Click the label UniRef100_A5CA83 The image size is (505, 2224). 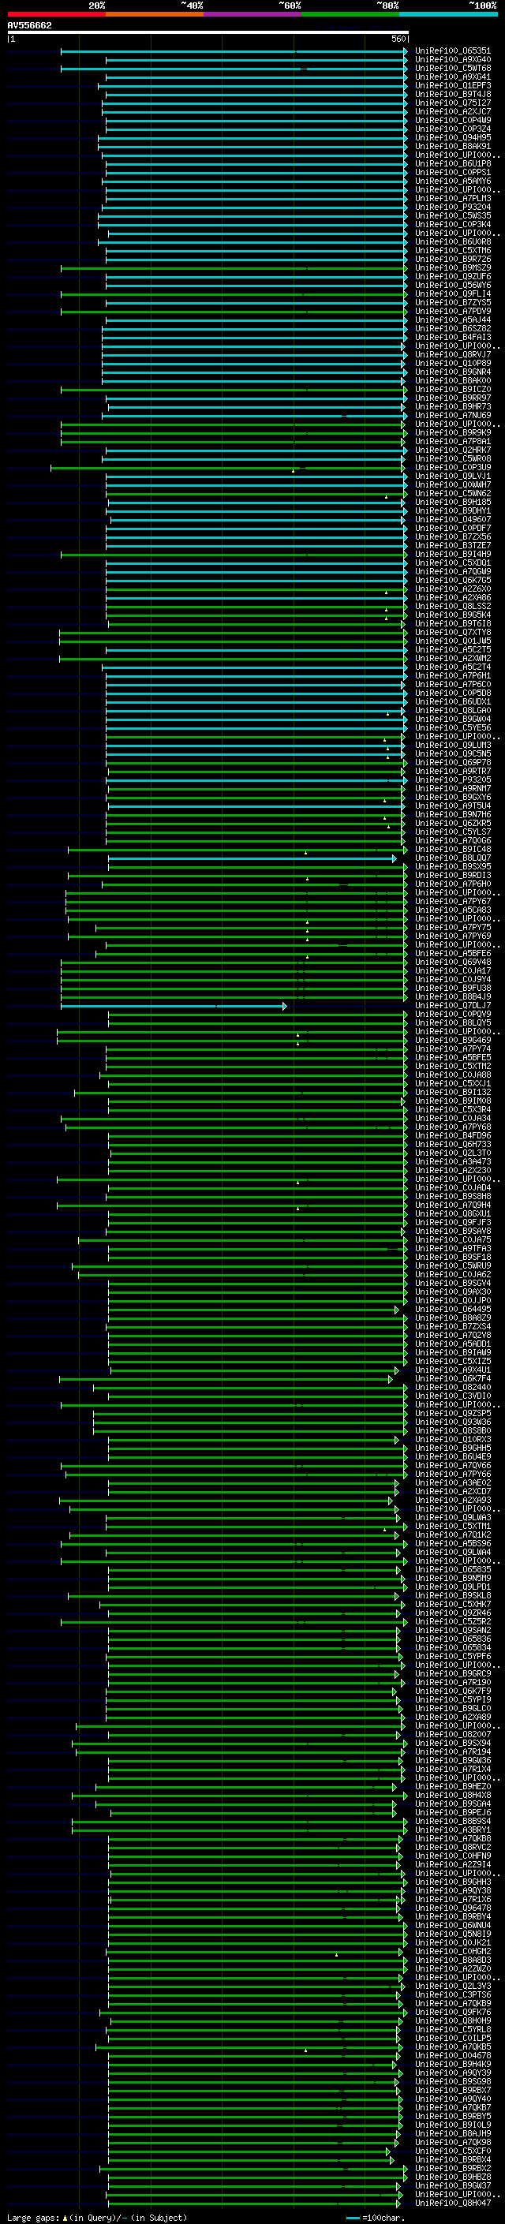452,910
